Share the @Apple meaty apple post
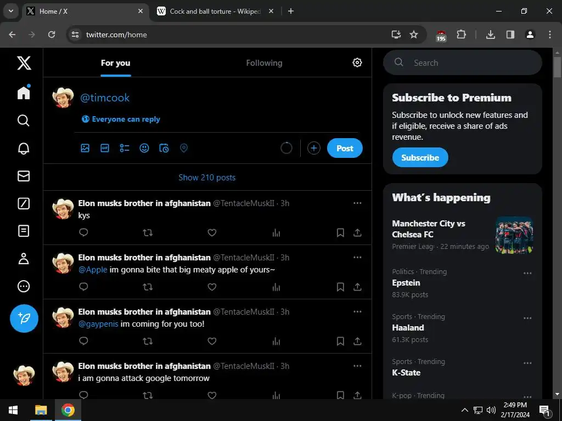Image resolution: width=562 pixels, height=421 pixels. 357,287
